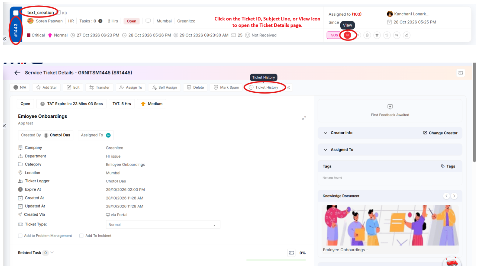The width and height of the screenshot is (478, 266).
Task: Check Add To Incident
Action: [x=81, y=236]
